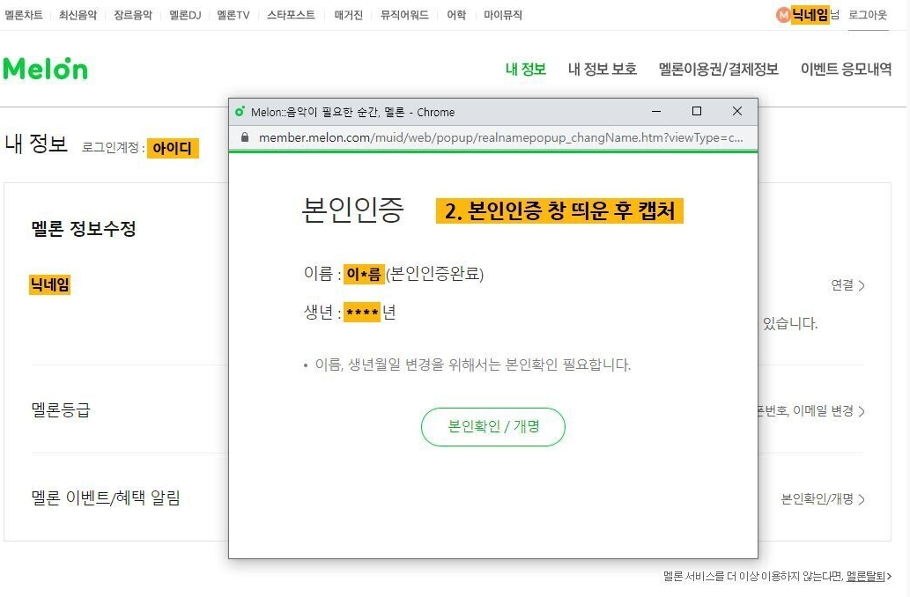The height and width of the screenshot is (597, 910).
Task: Switch to the 내 정보 보호 tab
Action: click(603, 69)
